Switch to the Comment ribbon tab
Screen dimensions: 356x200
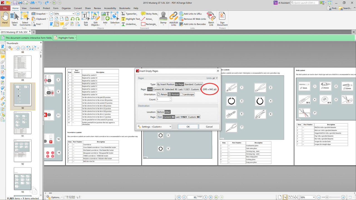[x=35, y=8]
